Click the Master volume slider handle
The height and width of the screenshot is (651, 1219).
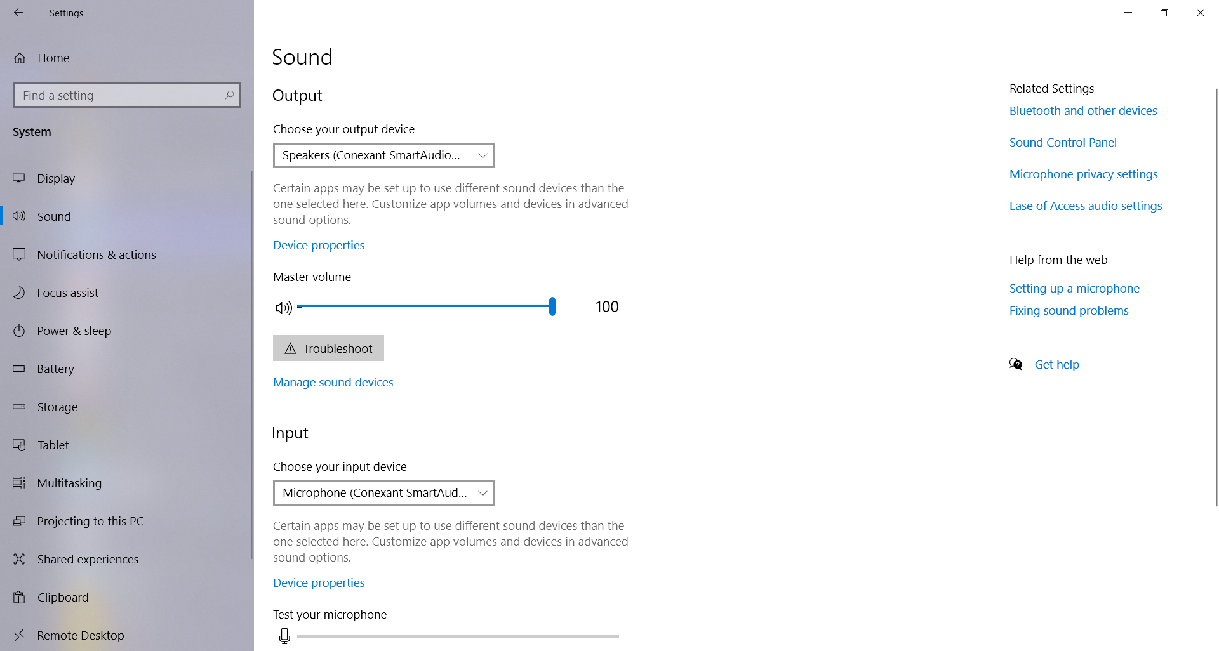pos(552,306)
